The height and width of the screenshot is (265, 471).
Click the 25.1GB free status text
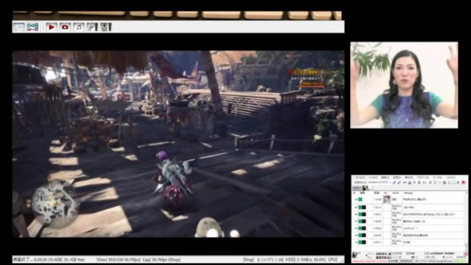[x=73, y=260]
